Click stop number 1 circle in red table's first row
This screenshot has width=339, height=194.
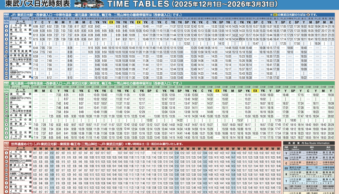pos(7,153)
